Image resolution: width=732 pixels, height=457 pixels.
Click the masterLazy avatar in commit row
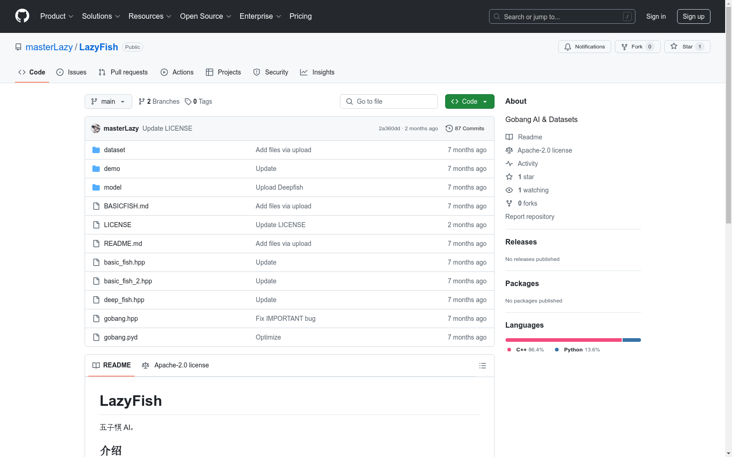[96, 128]
